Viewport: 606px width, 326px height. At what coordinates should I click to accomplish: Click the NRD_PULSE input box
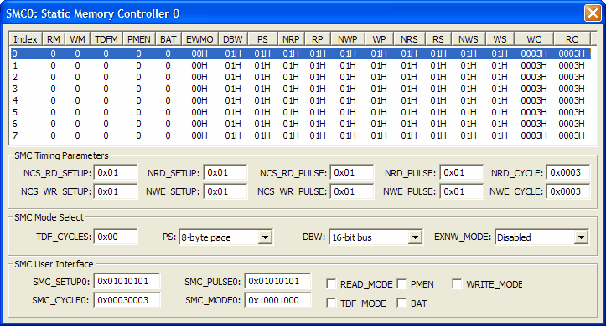(462, 172)
